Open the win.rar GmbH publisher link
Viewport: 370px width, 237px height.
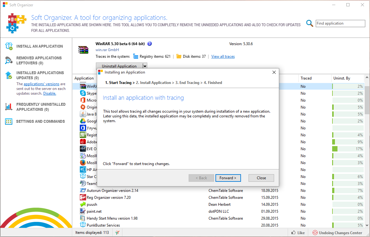pos(107,50)
